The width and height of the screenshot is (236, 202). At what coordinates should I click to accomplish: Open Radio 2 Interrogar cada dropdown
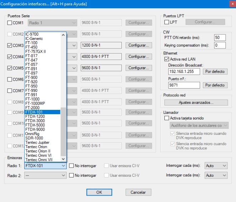pos(216,175)
